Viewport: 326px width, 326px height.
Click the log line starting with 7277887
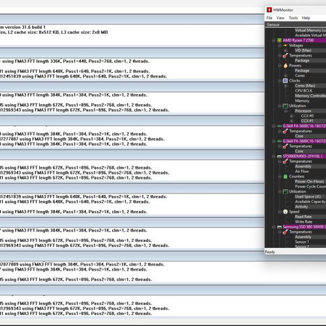[x=82, y=139]
